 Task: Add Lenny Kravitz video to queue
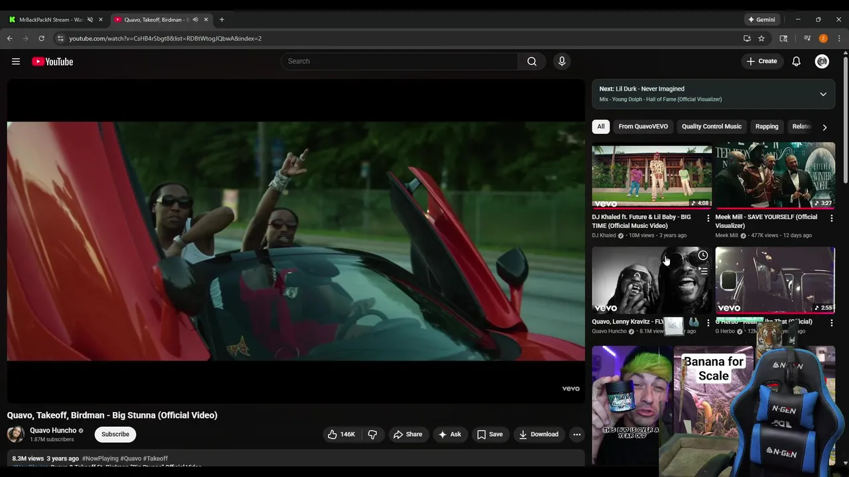(x=703, y=270)
